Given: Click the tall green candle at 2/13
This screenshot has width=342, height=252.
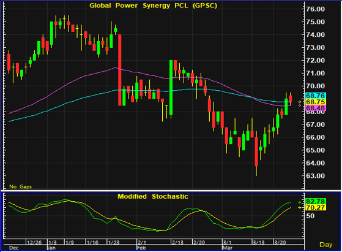Looking at the screenshot, I should 171,88.
